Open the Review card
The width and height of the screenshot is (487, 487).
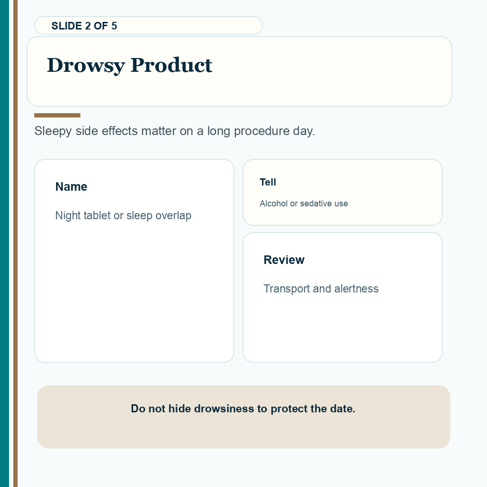click(x=342, y=298)
